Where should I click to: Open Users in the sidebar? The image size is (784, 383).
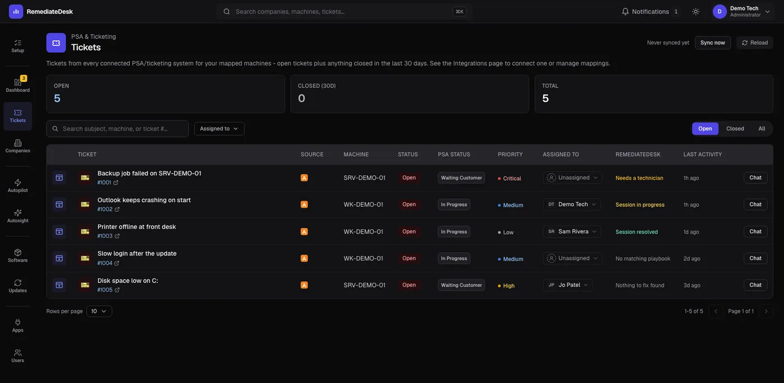point(18,356)
